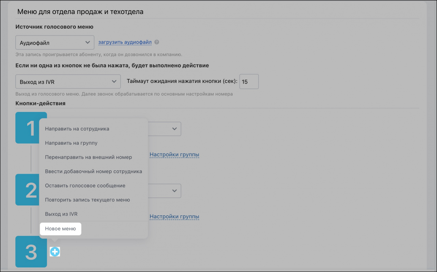Click the Источник голосового меню label
Screen dimensions: 437x272
coord(54,27)
